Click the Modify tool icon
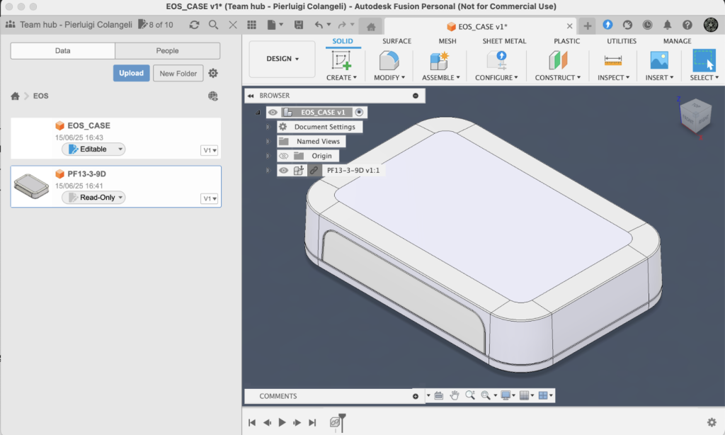 point(389,60)
